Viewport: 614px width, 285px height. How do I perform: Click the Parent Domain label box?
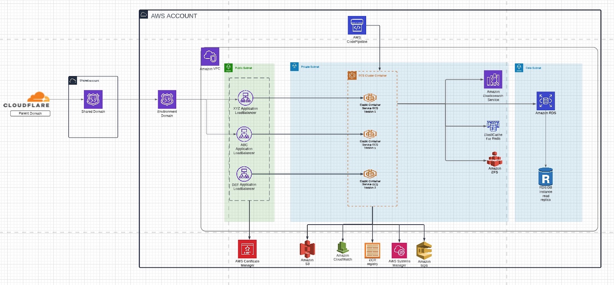click(x=30, y=113)
